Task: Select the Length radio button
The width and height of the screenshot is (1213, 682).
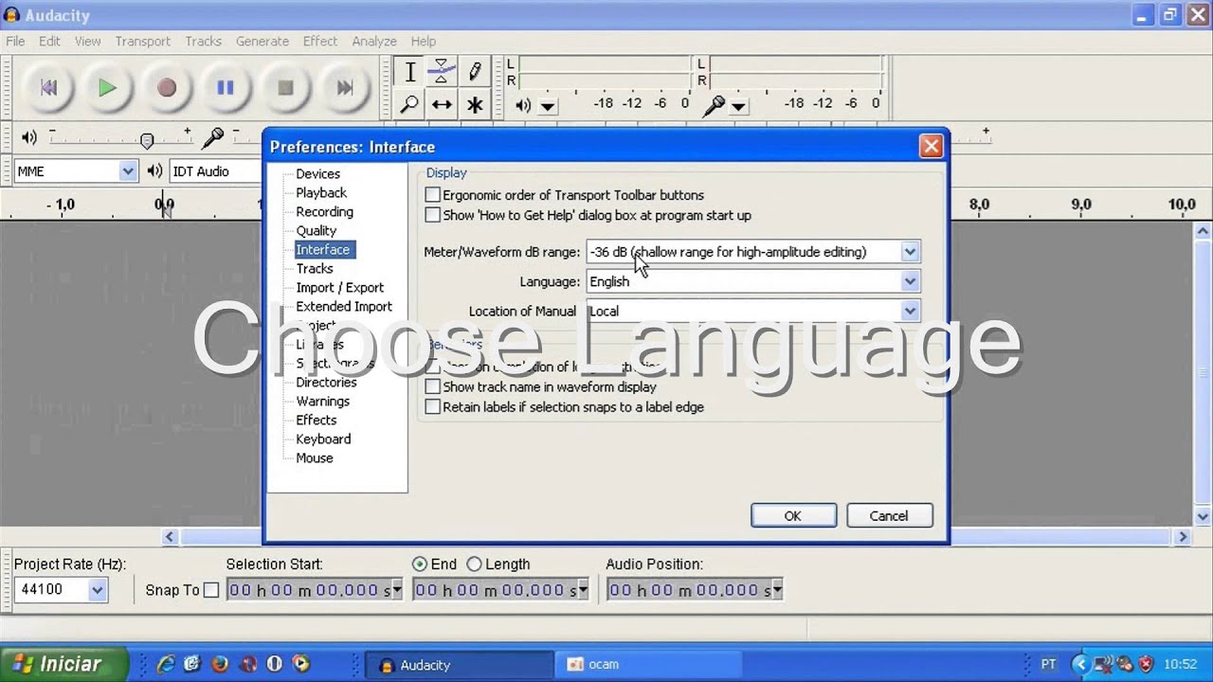Action: coord(474,564)
